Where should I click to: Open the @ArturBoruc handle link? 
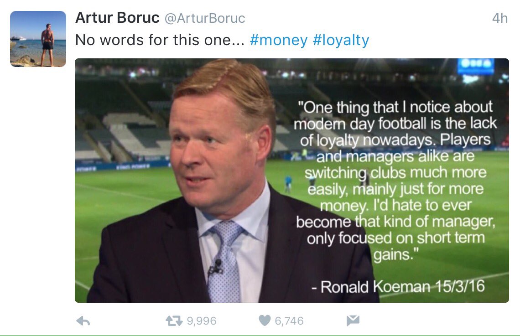(205, 18)
